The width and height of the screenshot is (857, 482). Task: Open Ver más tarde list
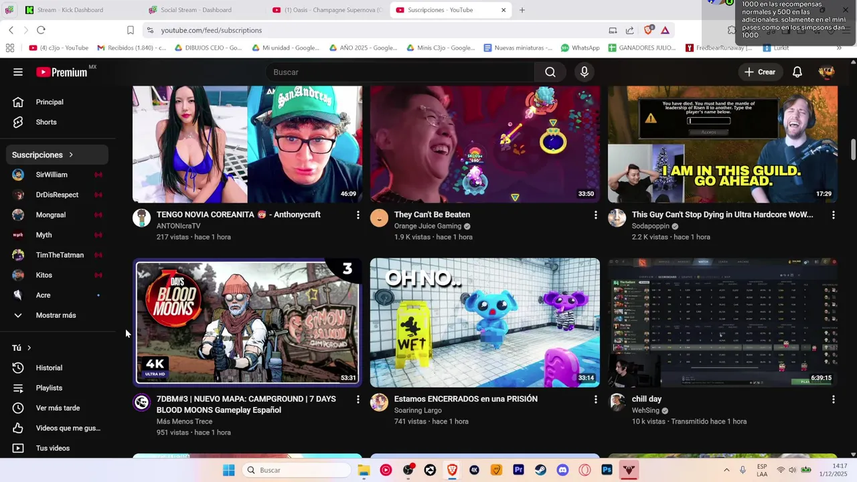tap(58, 408)
